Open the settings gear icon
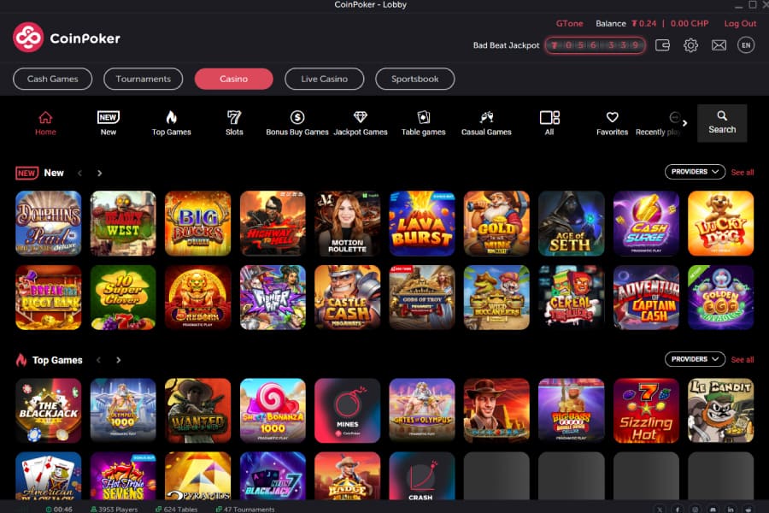This screenshot has height=513, width=769. click(690, 44)
